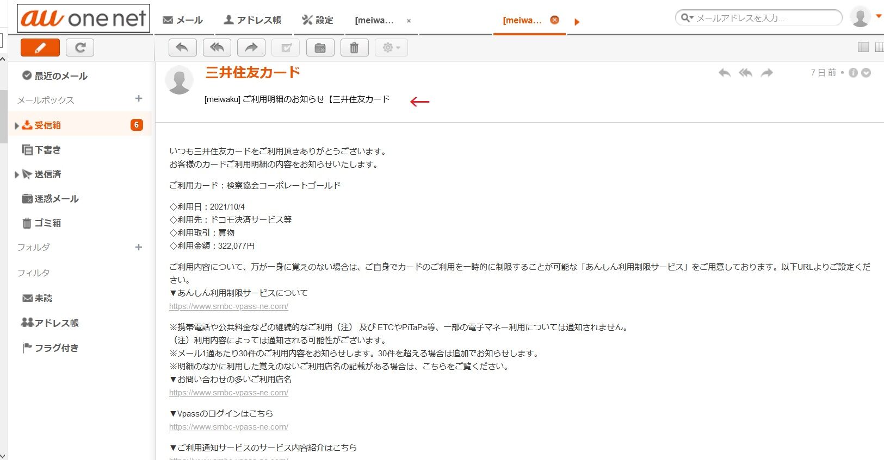Click ご利用カード：検察協会コーポレートゴールド text
This screenshot has height=460, width=884.
(x=255, y=186)
